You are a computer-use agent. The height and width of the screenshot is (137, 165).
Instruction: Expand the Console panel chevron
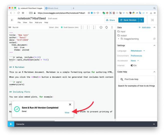(154, 124)
